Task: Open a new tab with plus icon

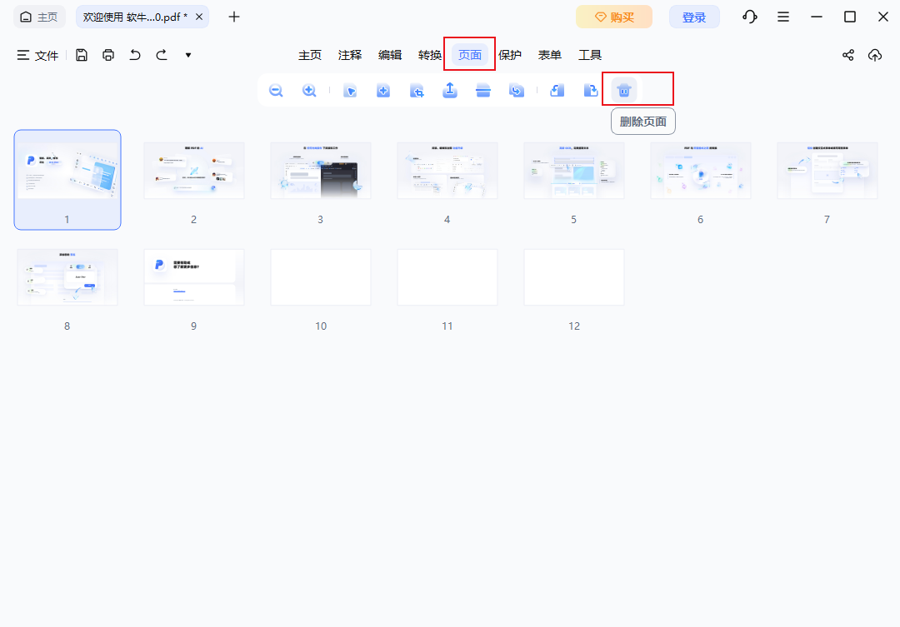Action: click(234, 17)
